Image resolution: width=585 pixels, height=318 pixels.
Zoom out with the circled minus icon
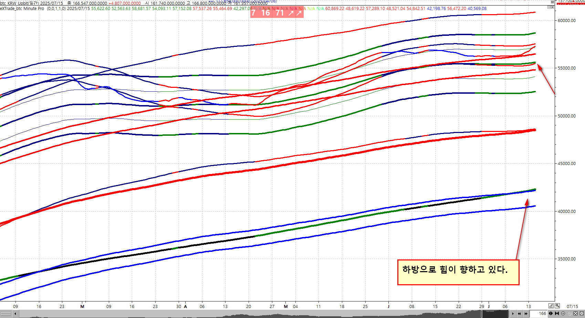tap(569, 314)
